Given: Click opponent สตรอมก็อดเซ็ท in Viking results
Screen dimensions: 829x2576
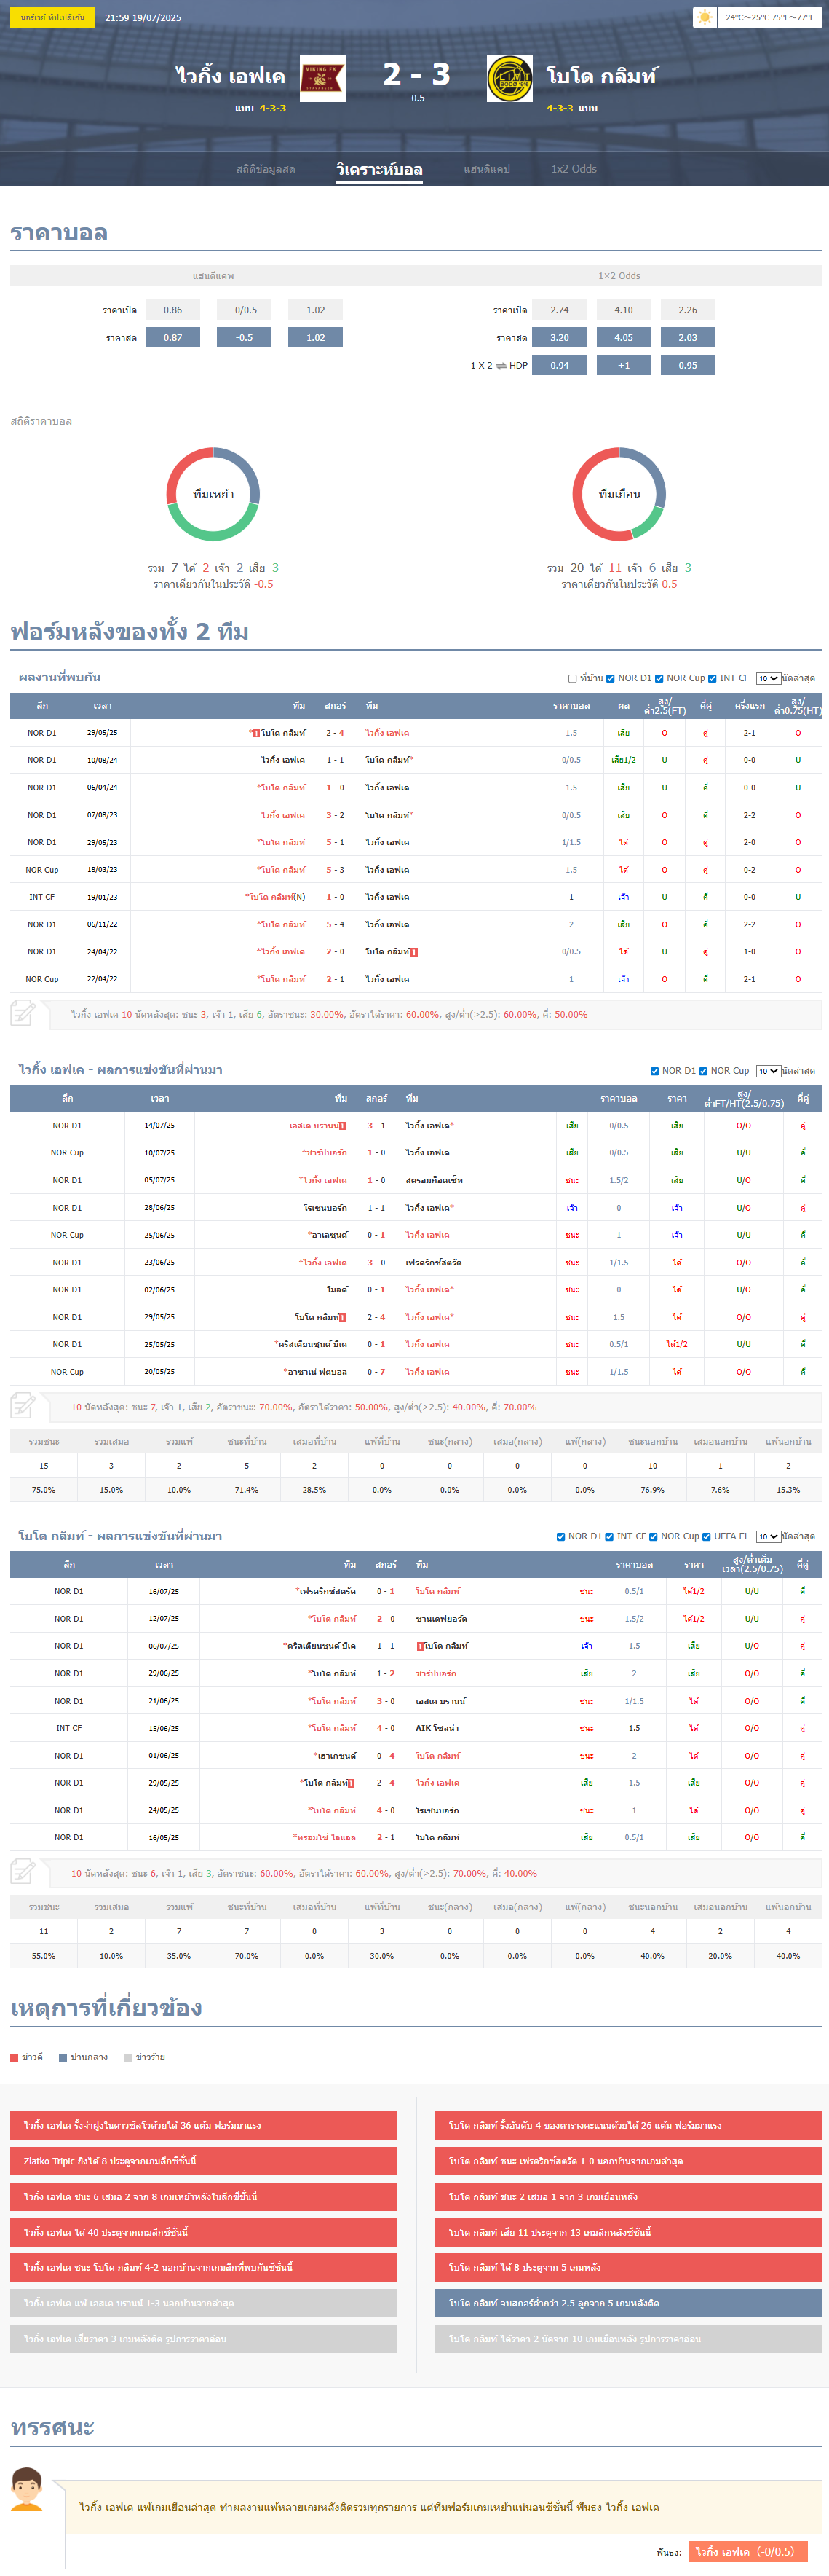Looking at the screenshot, I should tap(435, 1180).
